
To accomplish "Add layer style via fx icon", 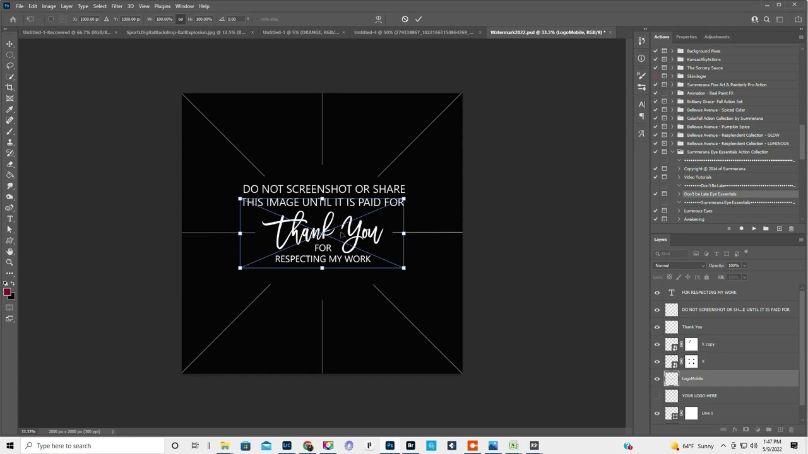I will pyautogui.click(x=735, y=429).
